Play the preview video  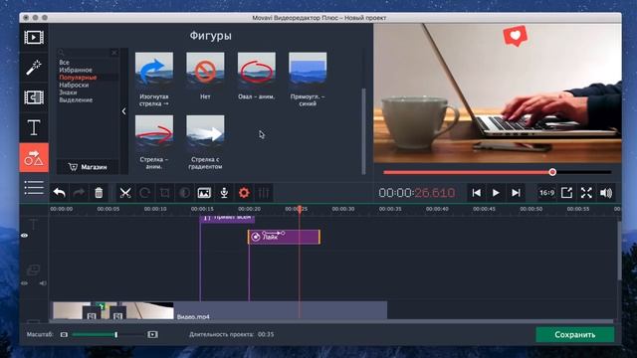(496, 193)
